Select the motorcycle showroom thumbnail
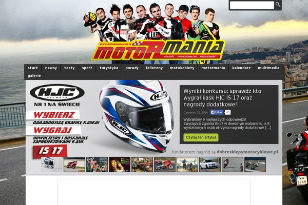 coord(142,165)
